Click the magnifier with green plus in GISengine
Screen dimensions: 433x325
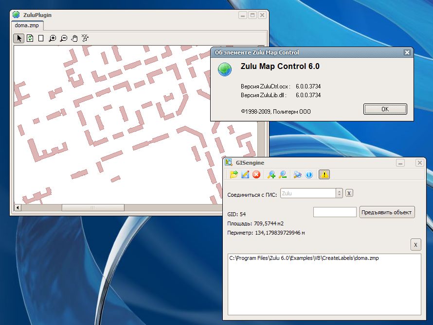coord(271,174)
